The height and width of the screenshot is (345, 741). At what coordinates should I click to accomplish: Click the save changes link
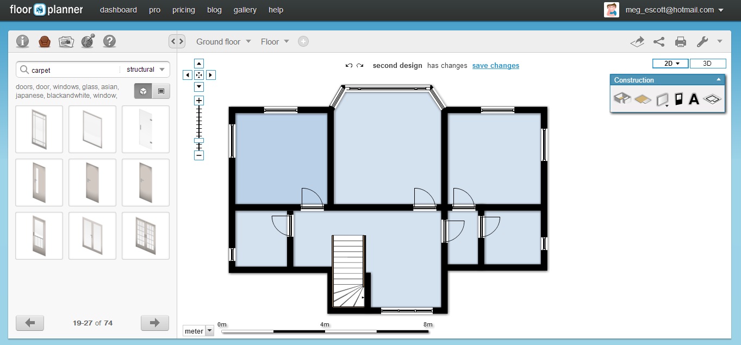pyautogui.click(x=495, y=65)
